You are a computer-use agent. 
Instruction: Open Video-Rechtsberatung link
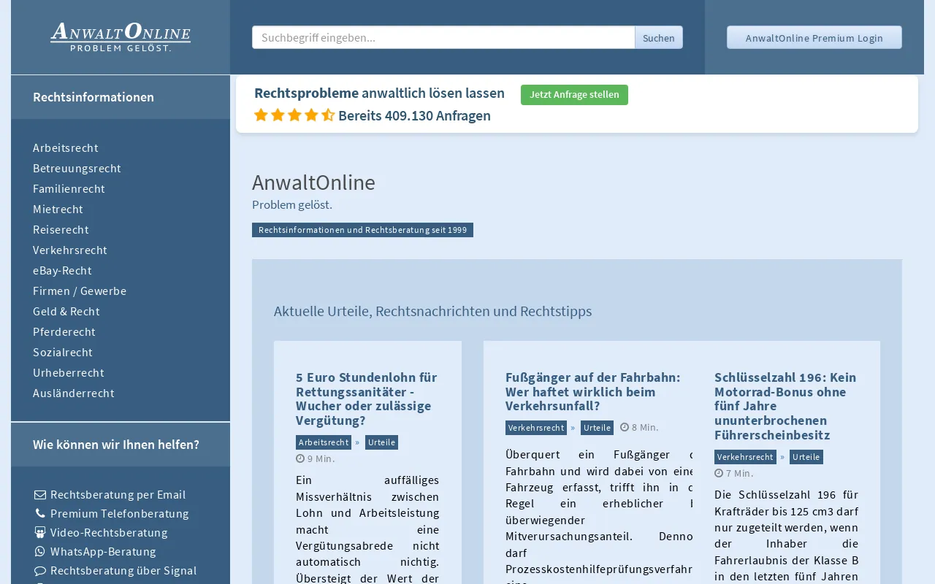(109, 533)
